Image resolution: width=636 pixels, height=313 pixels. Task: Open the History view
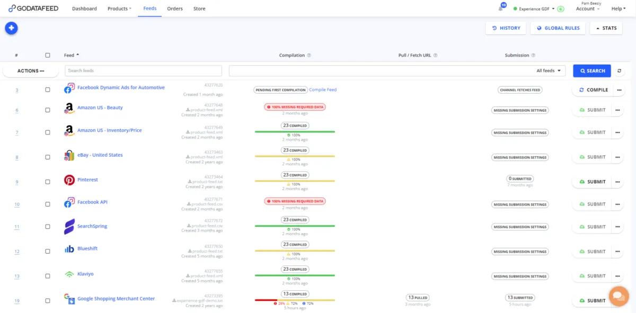506,28
